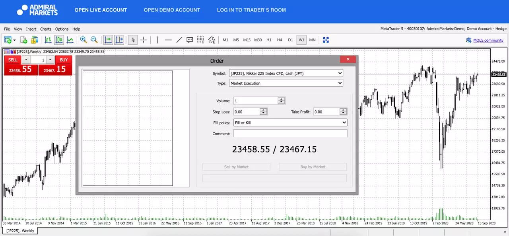Image resolution: width=509 pixels, height=236 pixels.
Task: Switch to line chart view
Action: (70, 40)
